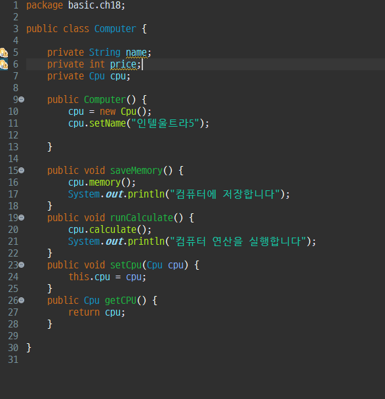The height and width of the screenshot is (399, 385).
Task: Click the 'Cpu' type in line 7
Action: click(97, 76)
